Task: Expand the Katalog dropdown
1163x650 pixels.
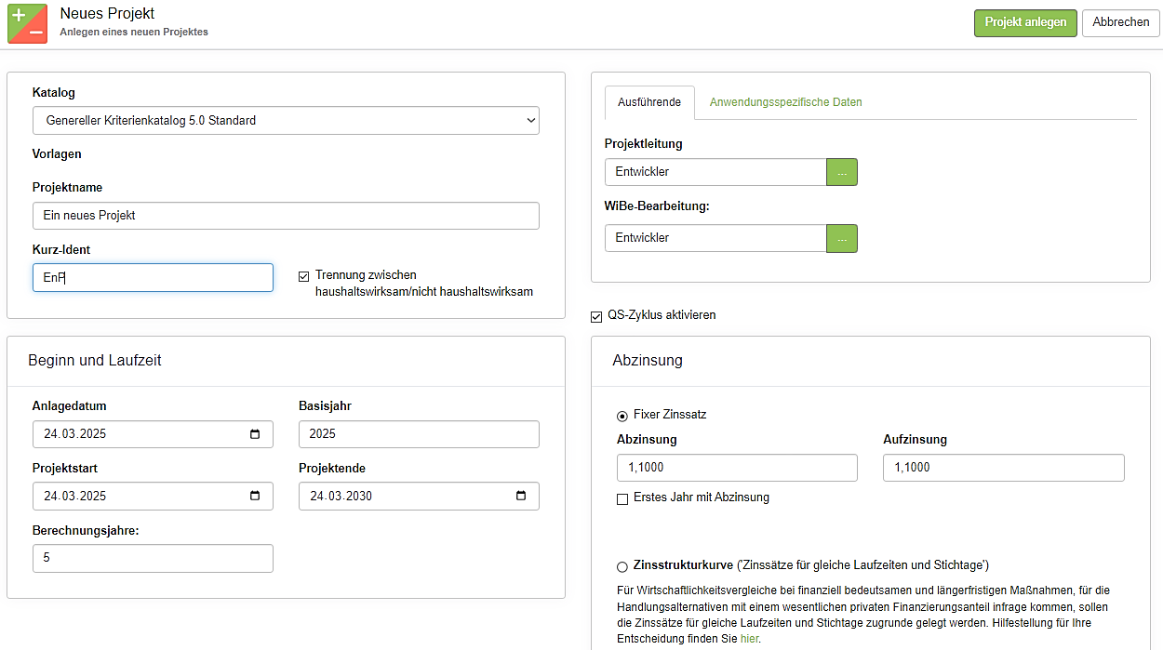Action: coord(286,120)
